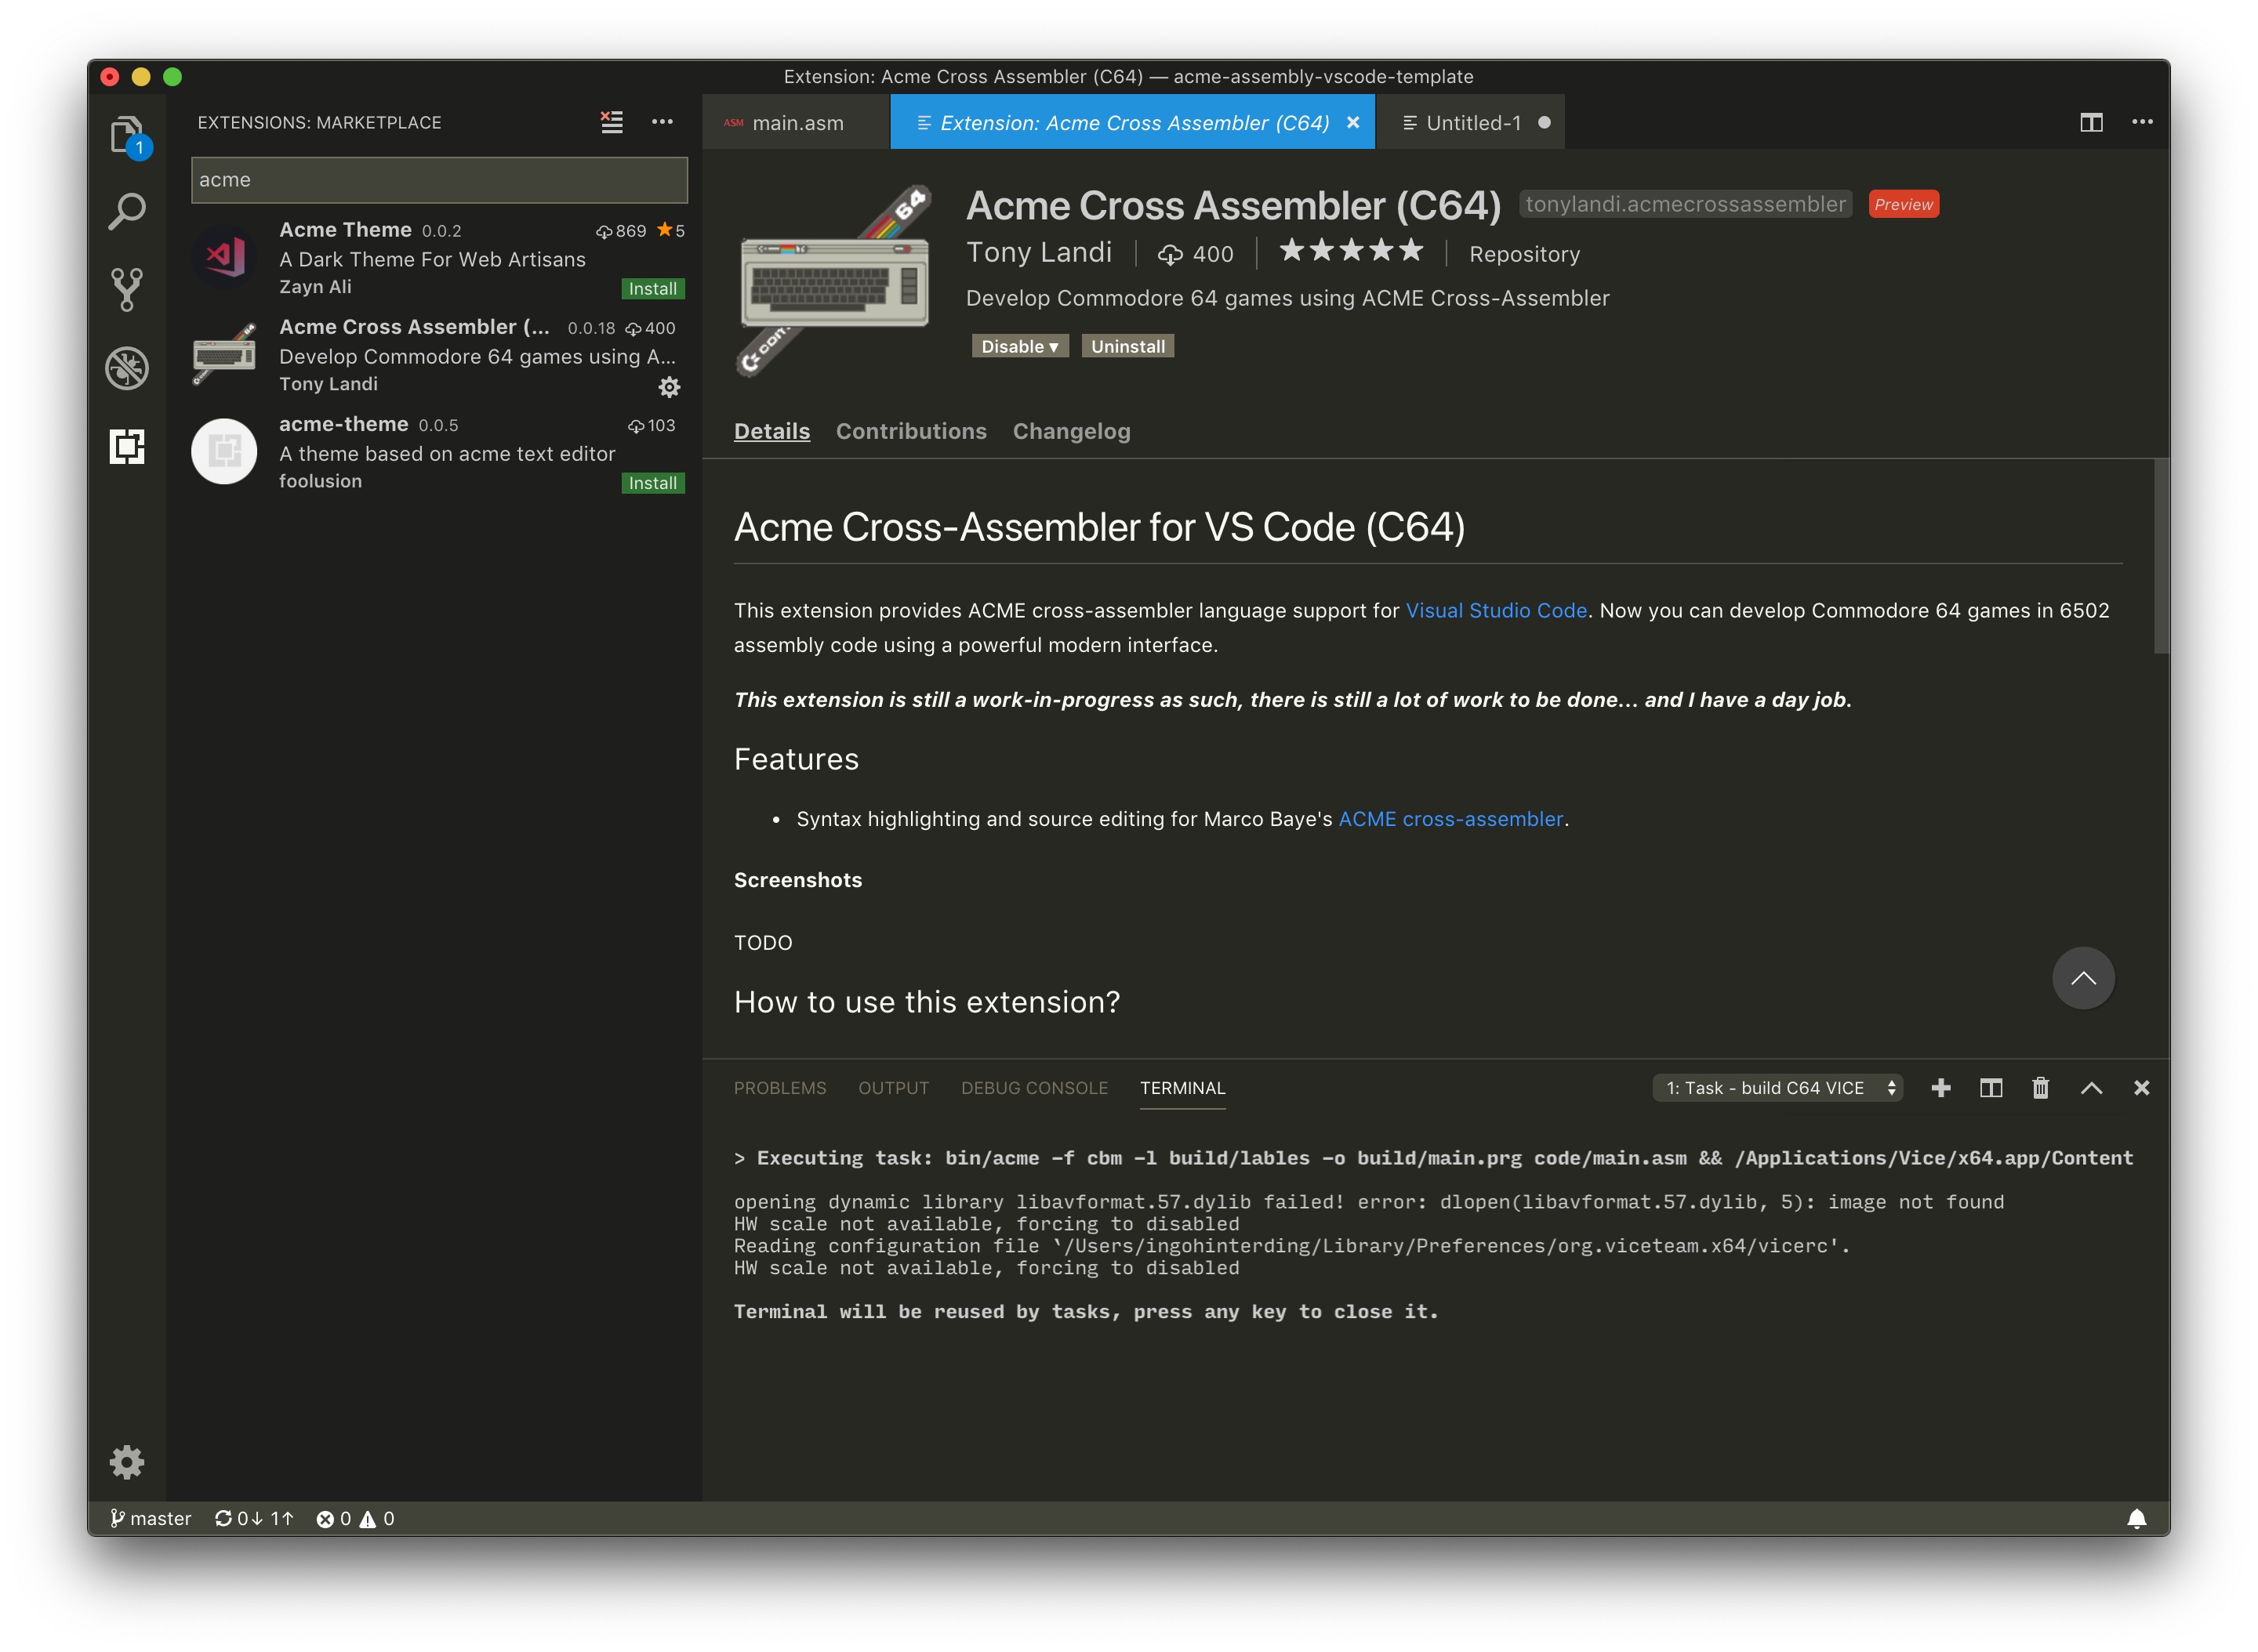The image size is (2258, 1652).
Task: Show errors and warnings count
Action: pos(355,1519)
